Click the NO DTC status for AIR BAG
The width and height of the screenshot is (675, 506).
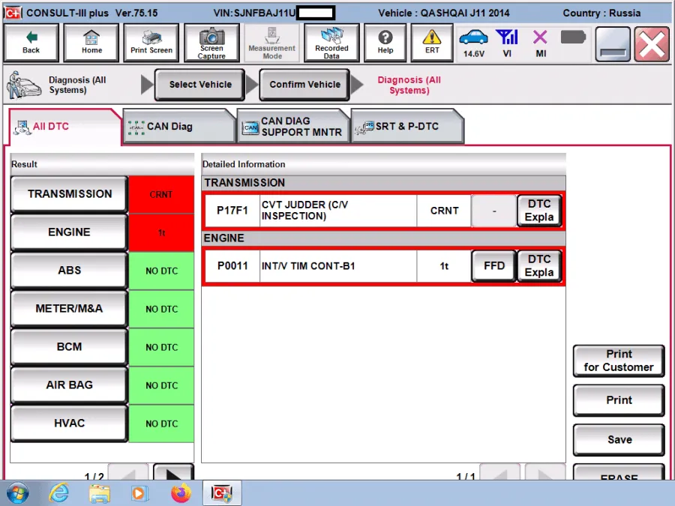[161, 385]
